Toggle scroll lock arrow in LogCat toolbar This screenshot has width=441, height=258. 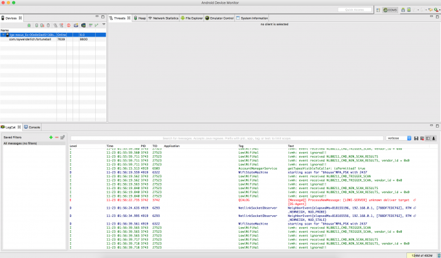click(x=433, y=138)
